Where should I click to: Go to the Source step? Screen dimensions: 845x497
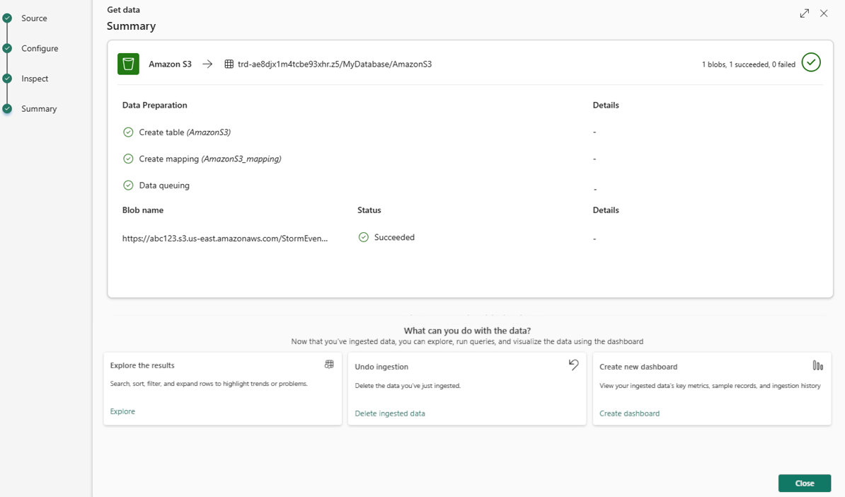[x=34, y=18]
